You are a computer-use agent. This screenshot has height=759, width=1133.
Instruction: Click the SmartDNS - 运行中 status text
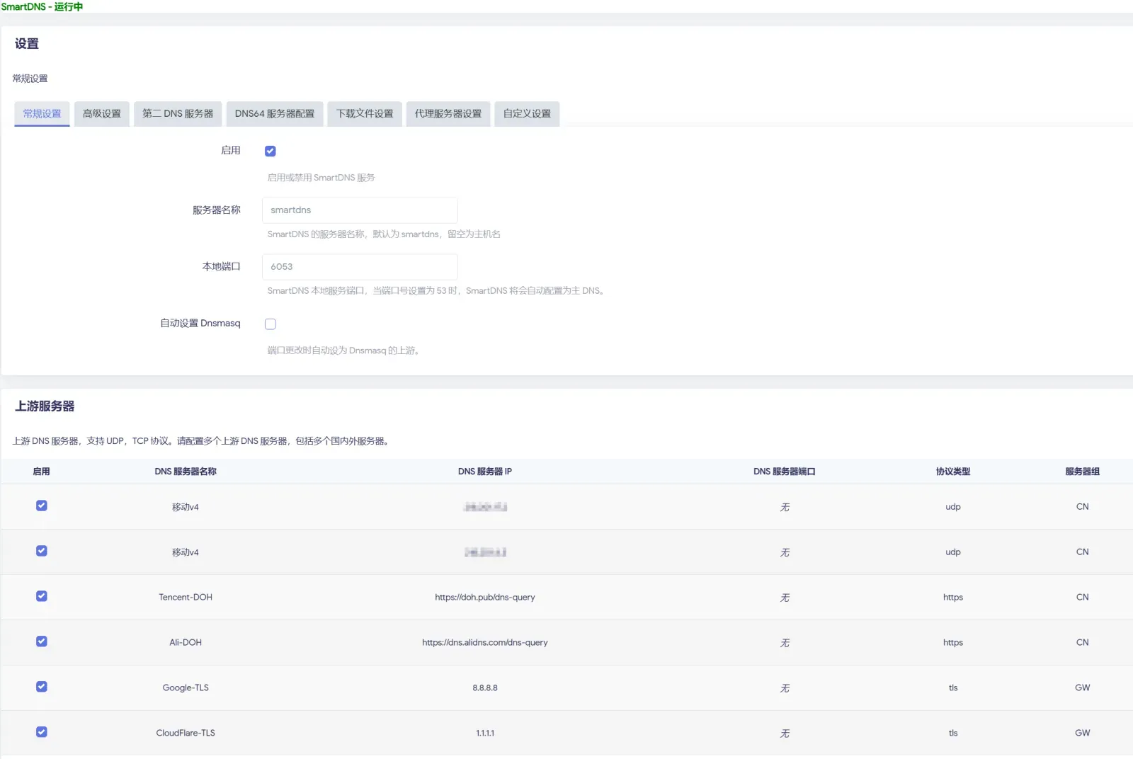pyautogui.click(x=42, y=6)
